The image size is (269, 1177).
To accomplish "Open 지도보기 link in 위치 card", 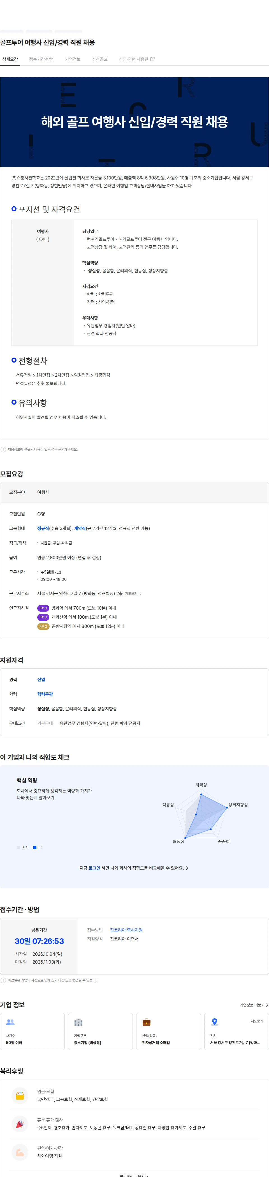I will coord(257,1021).
